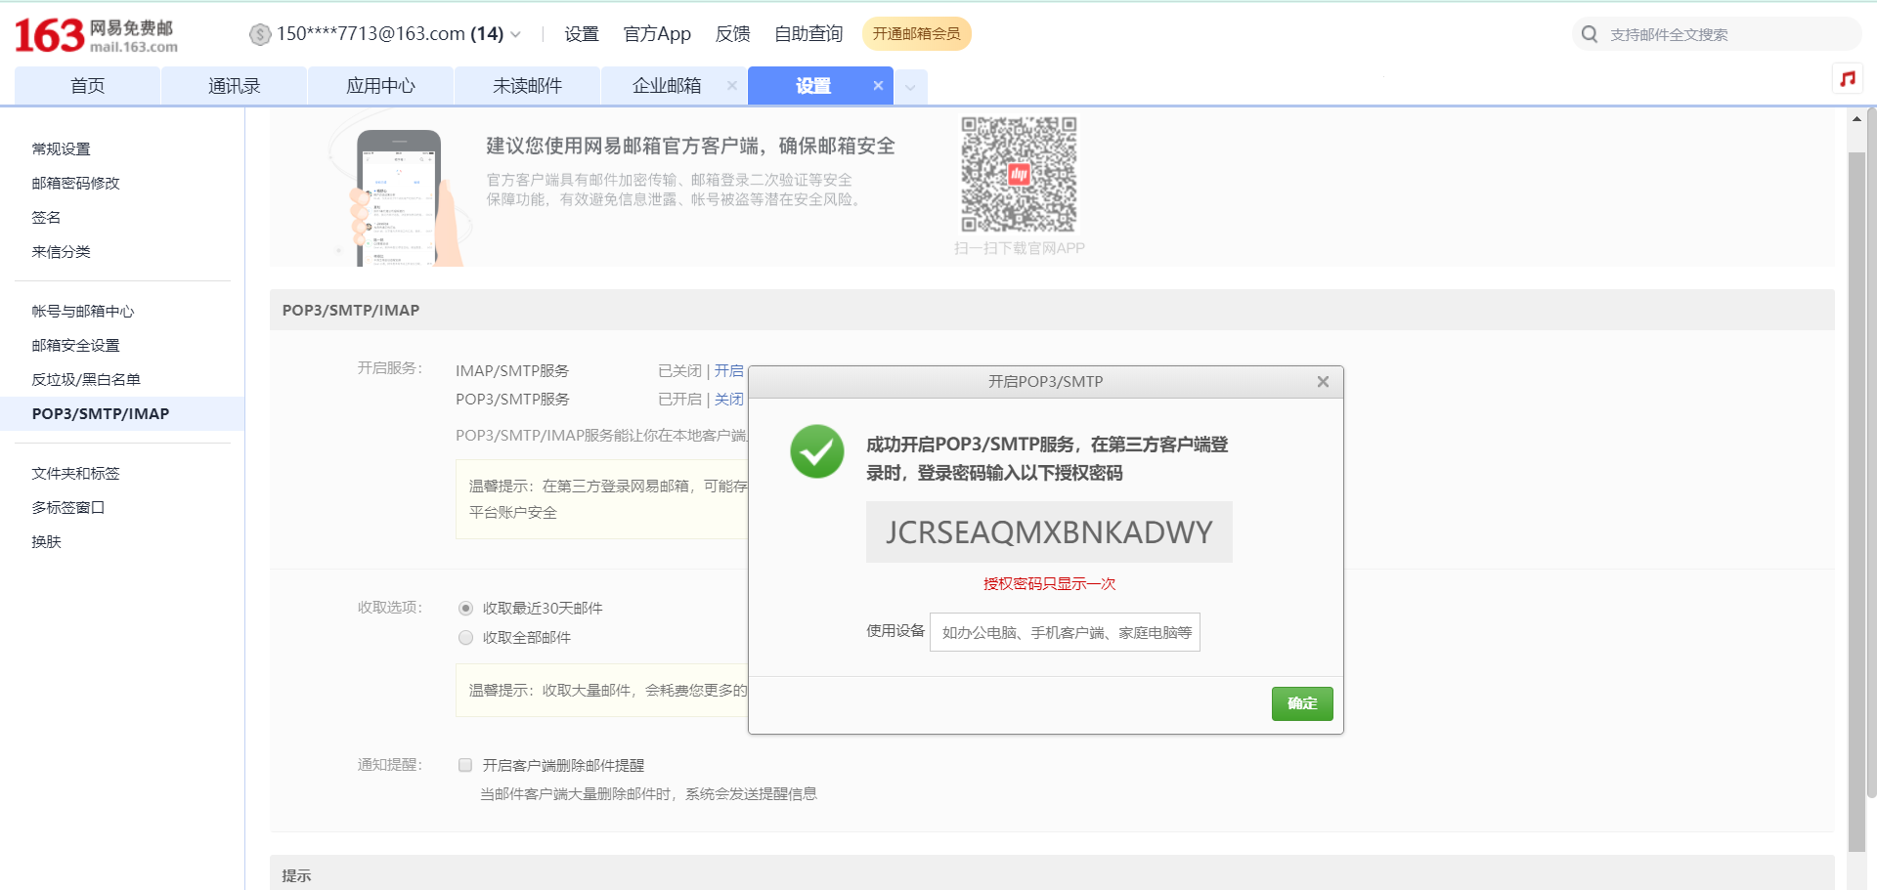Click the scrollbar up arrow
This screenshot has height=890, width=1877.
tap(1856, 119)
